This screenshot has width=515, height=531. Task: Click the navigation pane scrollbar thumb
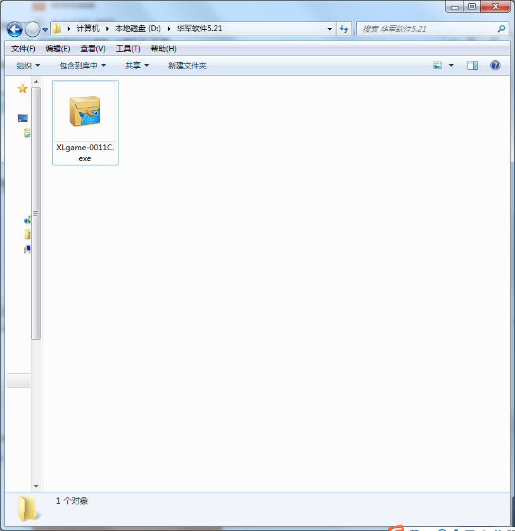(x=36, y=214)
